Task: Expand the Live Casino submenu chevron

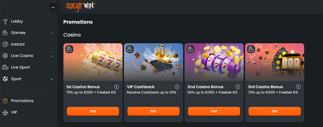Action: (51, 56)
